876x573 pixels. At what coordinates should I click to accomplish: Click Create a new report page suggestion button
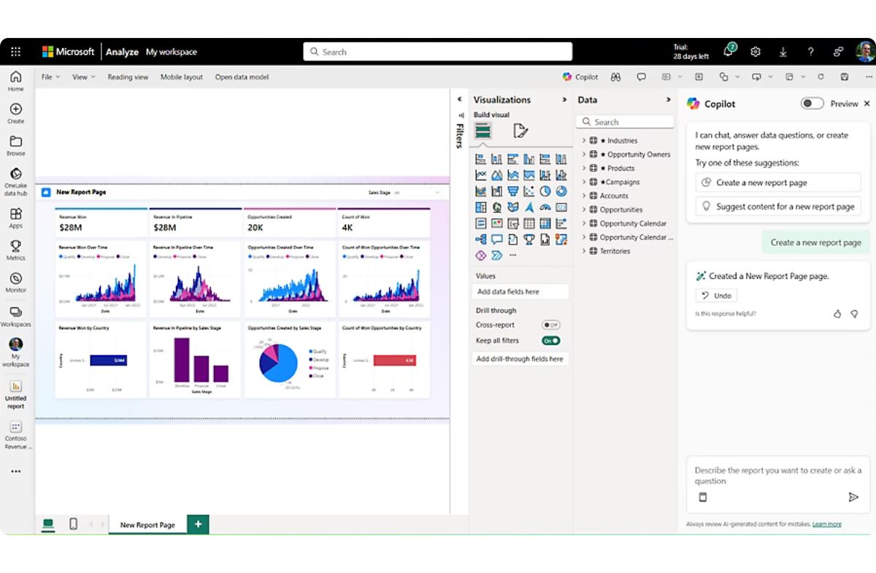778,182
